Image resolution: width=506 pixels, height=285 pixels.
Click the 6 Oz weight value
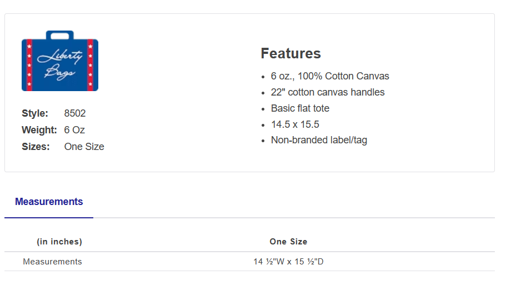click(74, 130)
